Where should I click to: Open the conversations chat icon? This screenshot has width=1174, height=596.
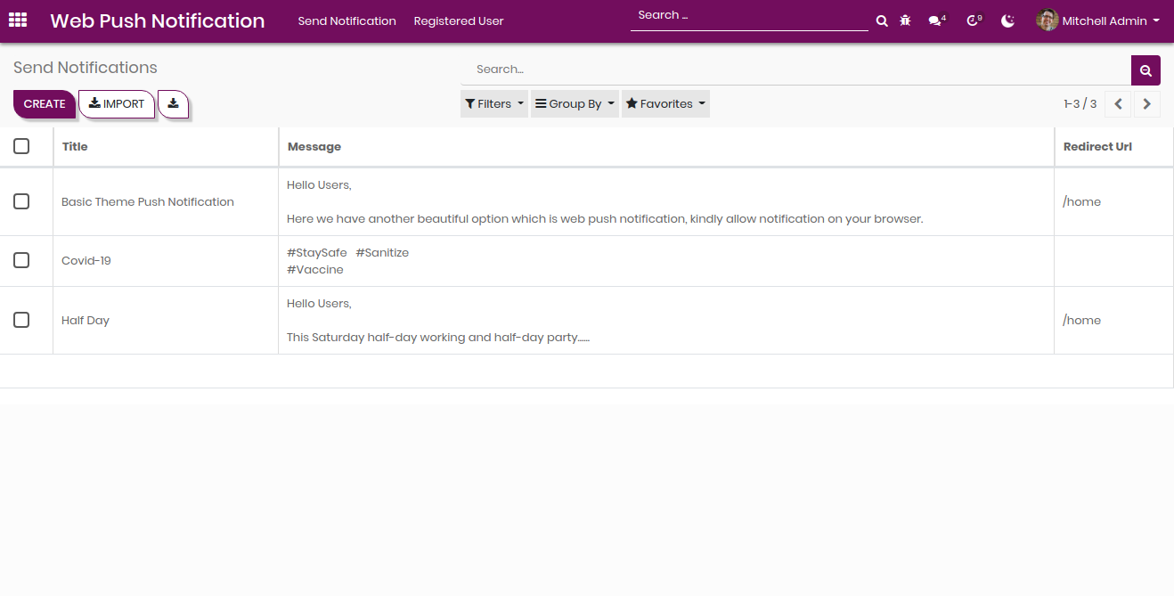936,20
